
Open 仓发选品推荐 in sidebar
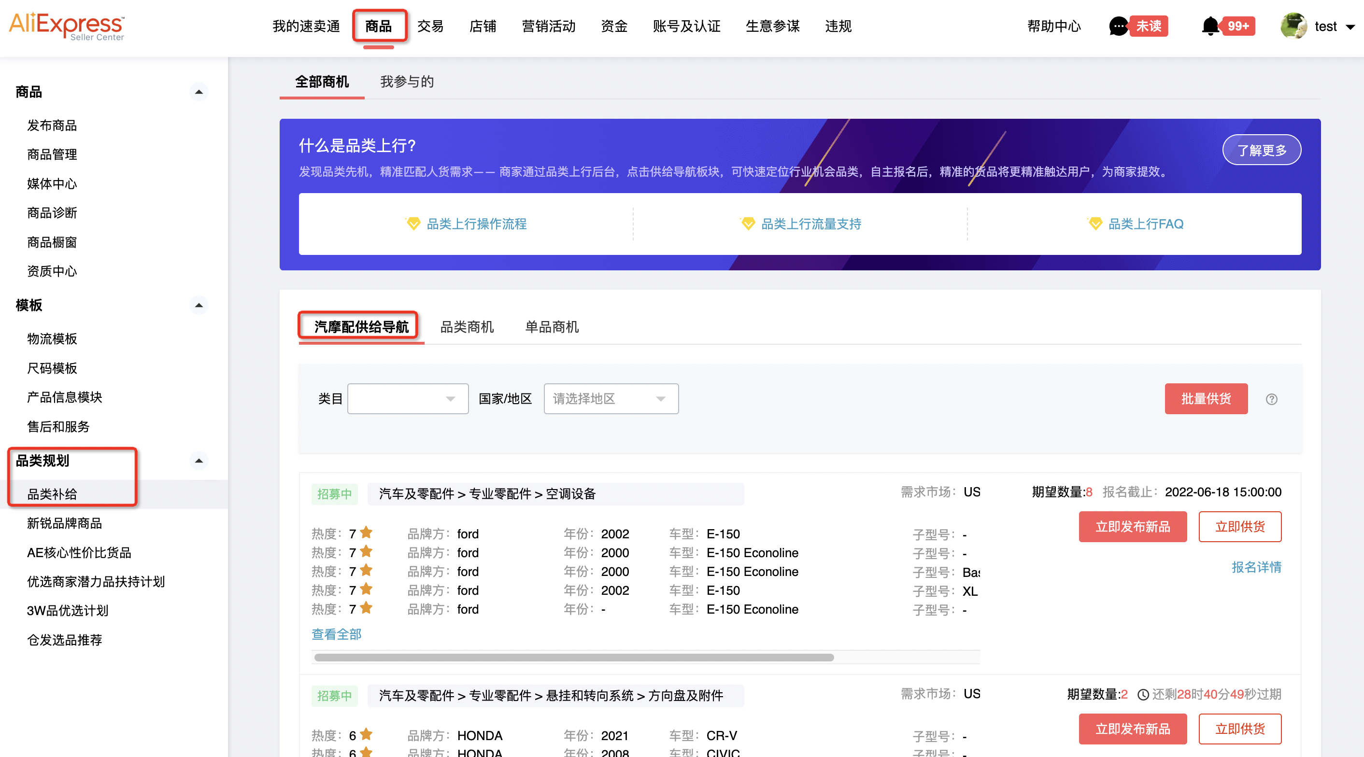[65, 640]
